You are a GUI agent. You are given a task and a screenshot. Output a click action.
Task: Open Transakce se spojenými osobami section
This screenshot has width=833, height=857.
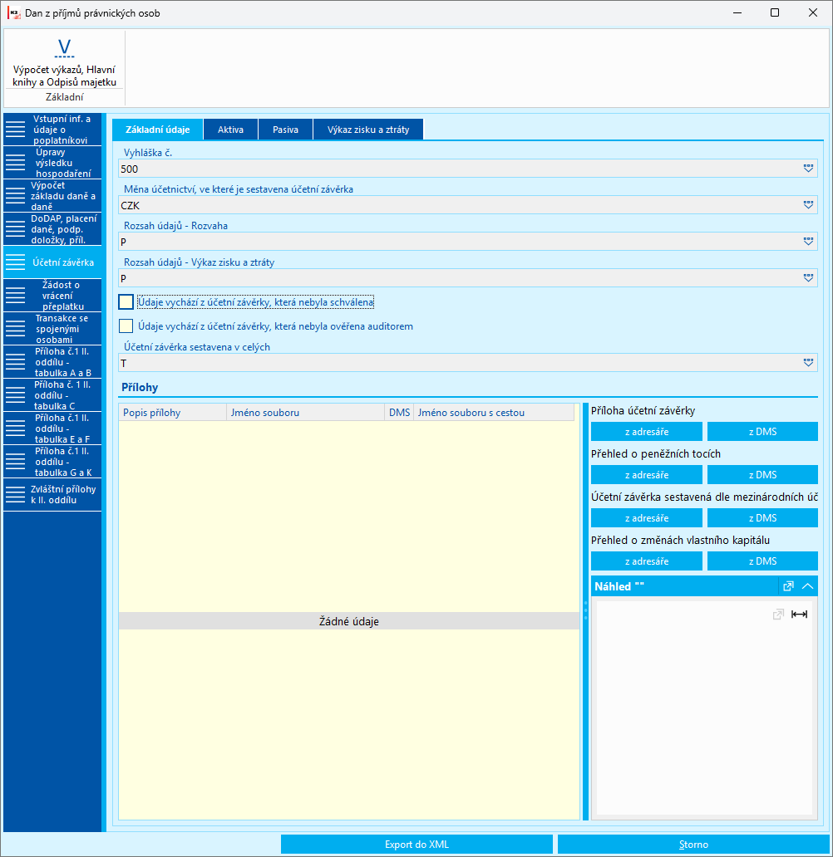tap(52, 329)
